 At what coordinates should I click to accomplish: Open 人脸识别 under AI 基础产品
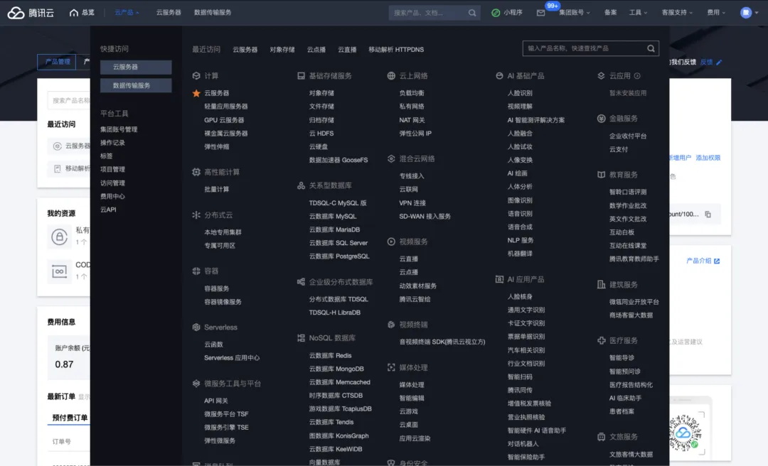520,93
